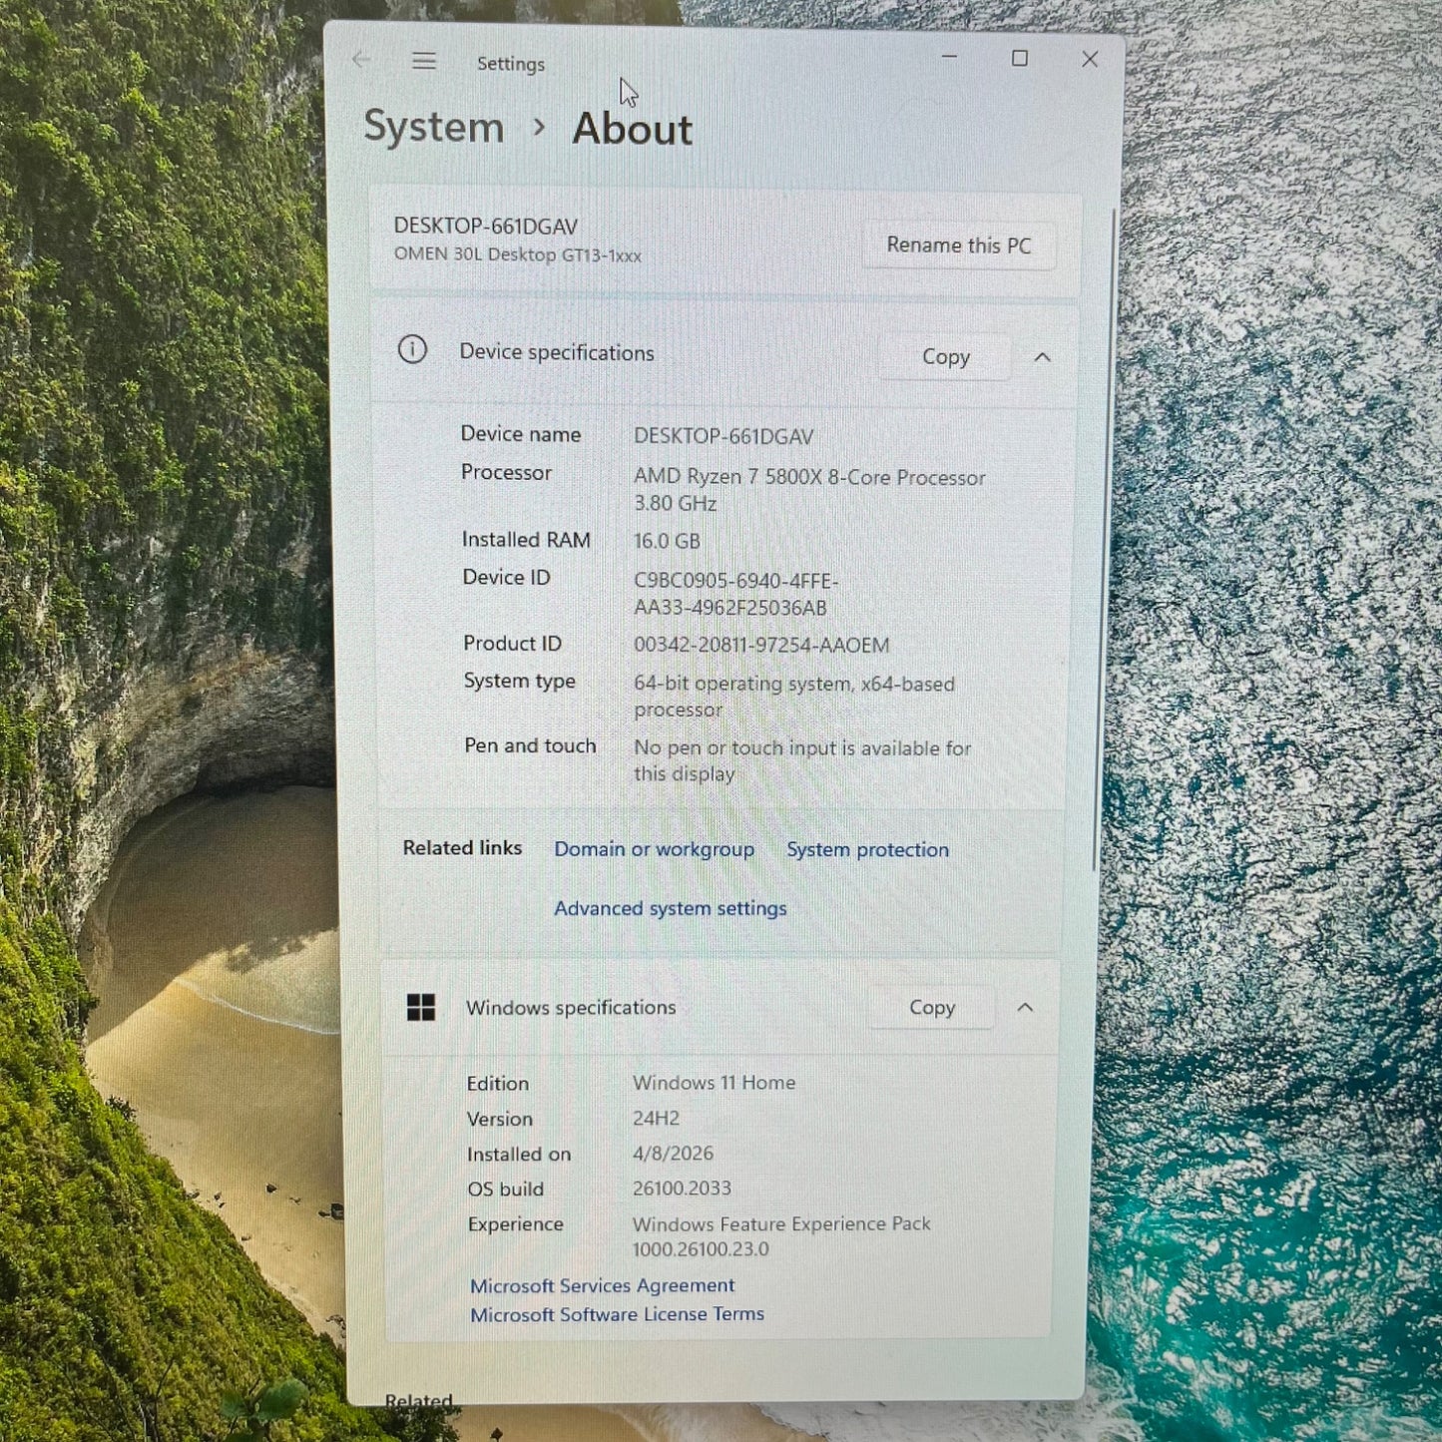Click the Settings title in the title bar
The image size is (1442, 1442).
coord(511,64)
